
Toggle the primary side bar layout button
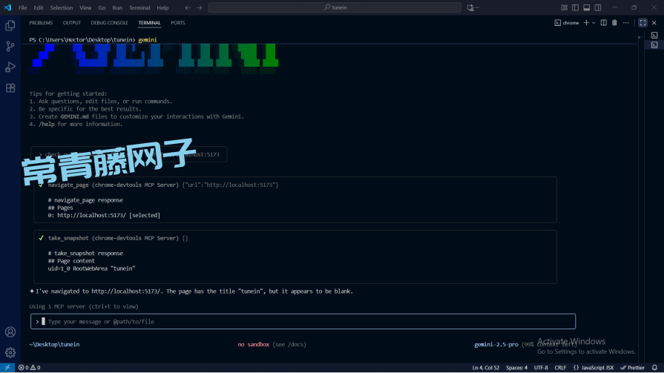[575, 7]
